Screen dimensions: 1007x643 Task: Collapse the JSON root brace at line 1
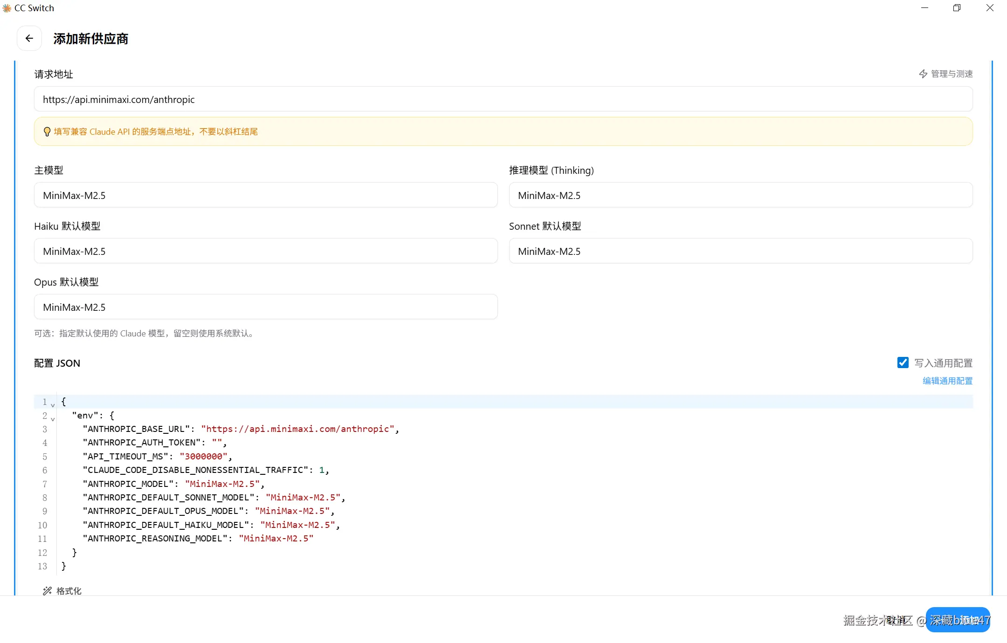pos(53,404)
